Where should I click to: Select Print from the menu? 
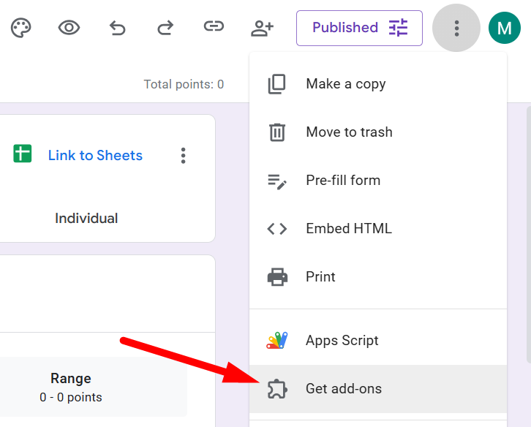pyautogui.click(x=320, y=277)
